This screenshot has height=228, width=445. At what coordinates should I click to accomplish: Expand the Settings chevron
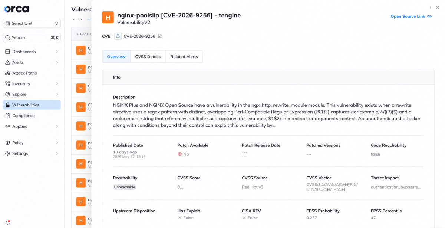pyautogui.click(x=57, y=153)
